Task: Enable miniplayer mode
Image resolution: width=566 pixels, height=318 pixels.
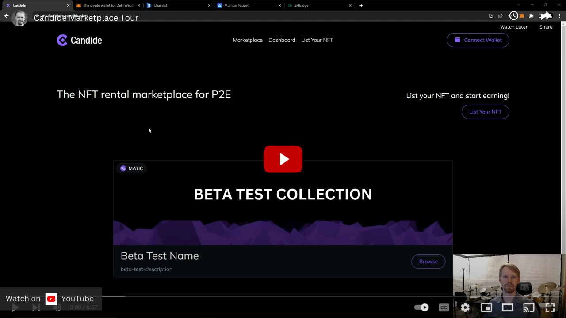Action: coord(486,307)
